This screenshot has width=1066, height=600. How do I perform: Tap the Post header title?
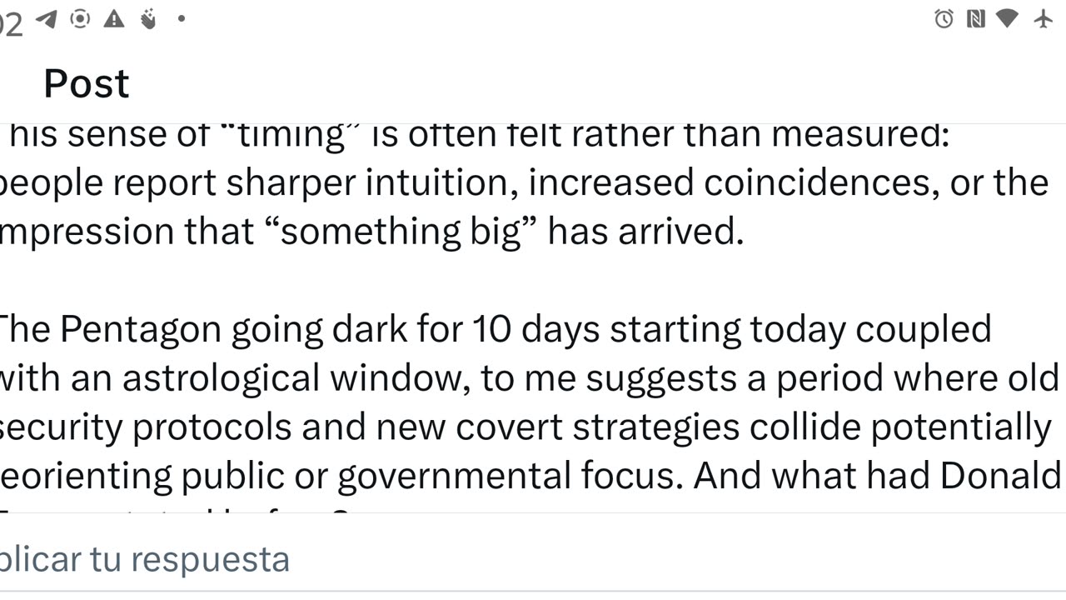(87, 83)
